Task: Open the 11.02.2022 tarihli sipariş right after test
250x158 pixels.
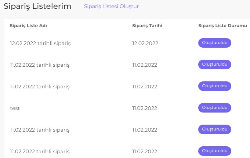Action: (x=40, y=130)
